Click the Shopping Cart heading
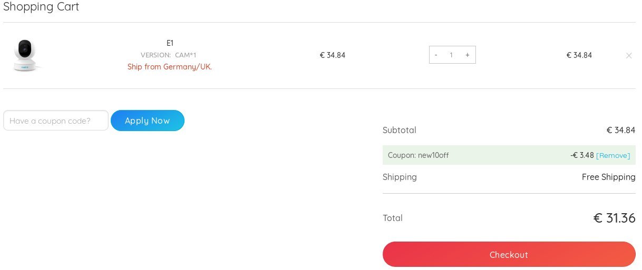 click(x=41, y=7)
